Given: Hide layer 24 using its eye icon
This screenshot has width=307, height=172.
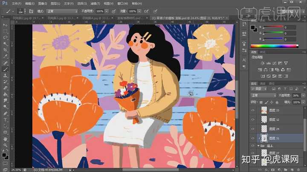Looking at the screenshot, I should (253, 129).
